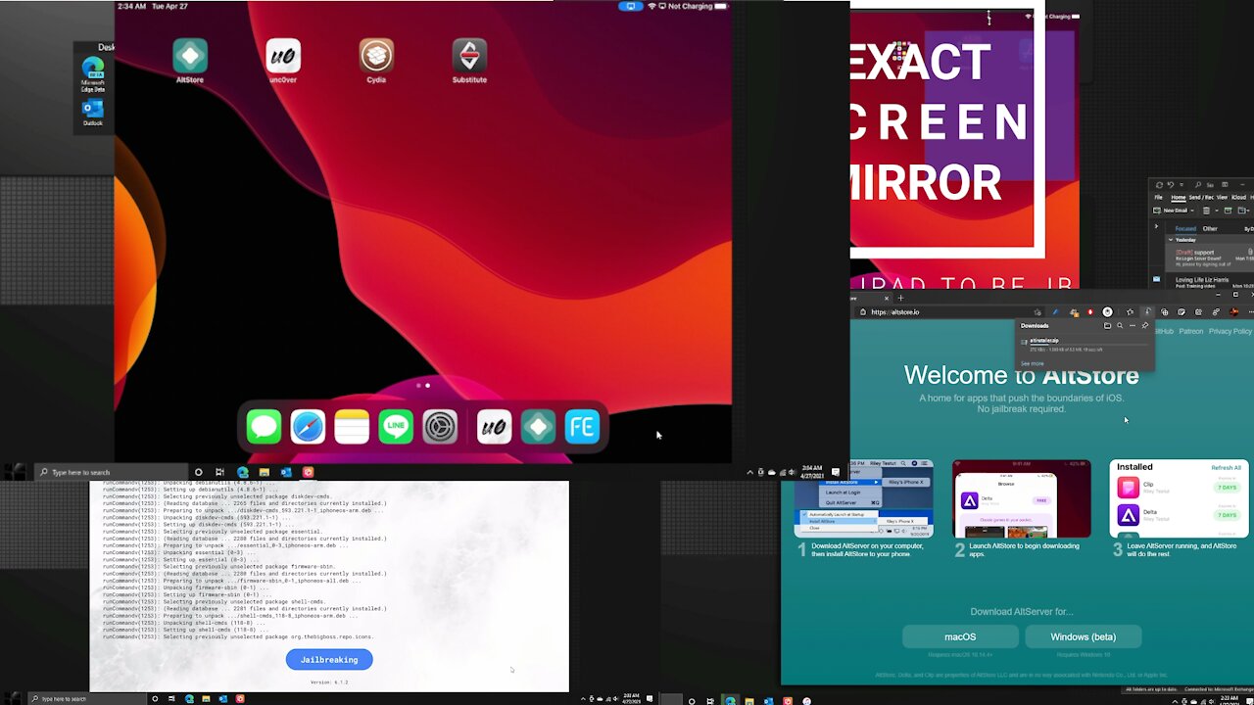Viewport: 1254px width, 705px height.
Task: Download AltServer for Windows (beta)
Action: [x=1083, y=636]
